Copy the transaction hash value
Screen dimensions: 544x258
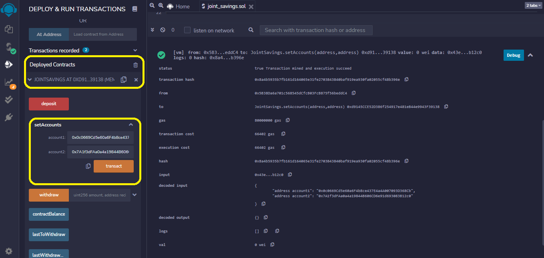(406, 80)
